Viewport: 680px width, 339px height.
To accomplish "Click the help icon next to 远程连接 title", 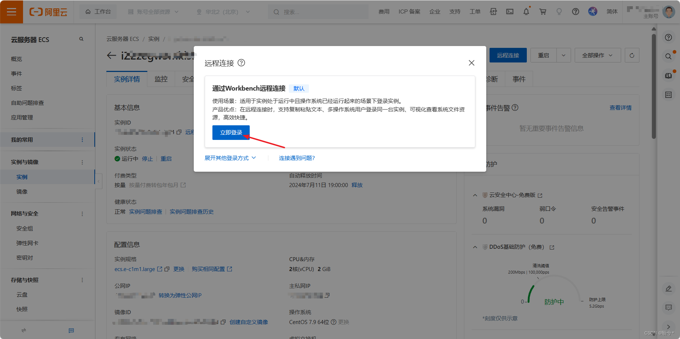I will tap(241, 63).
